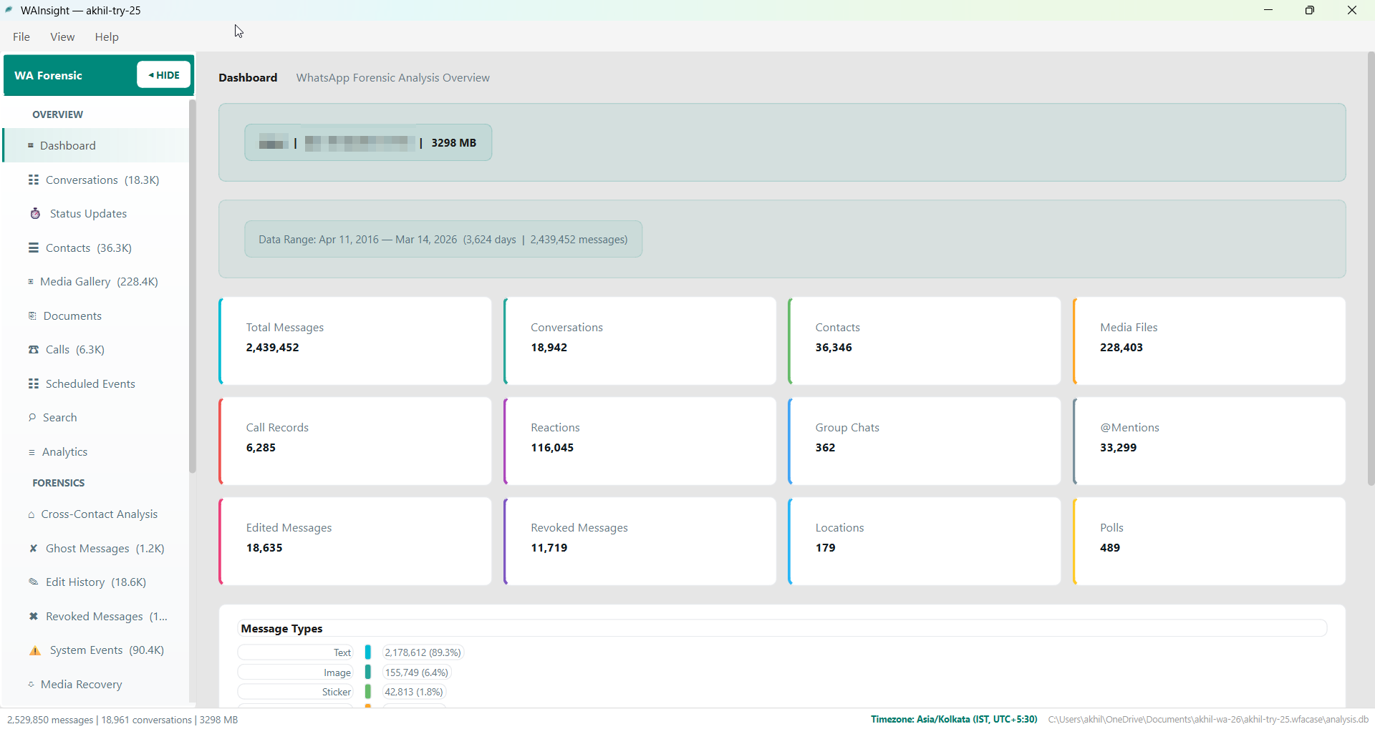Open the Analytics page

click(x=96, y=452)
